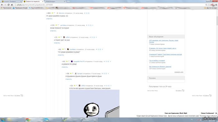218x122 pixels.
Task: Jump to parent via arrow on +61 comment
Action: coord(102,49)
